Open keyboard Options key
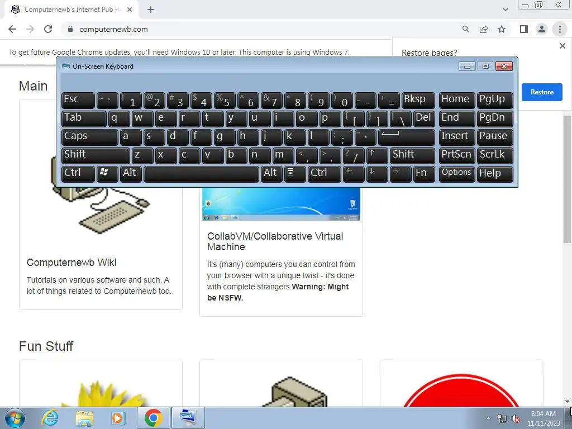The image size is (572, 429). 457,173
